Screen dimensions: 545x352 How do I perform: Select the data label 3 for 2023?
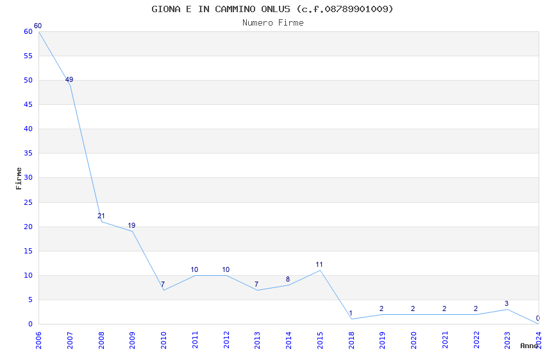click(x=507, y=303)
